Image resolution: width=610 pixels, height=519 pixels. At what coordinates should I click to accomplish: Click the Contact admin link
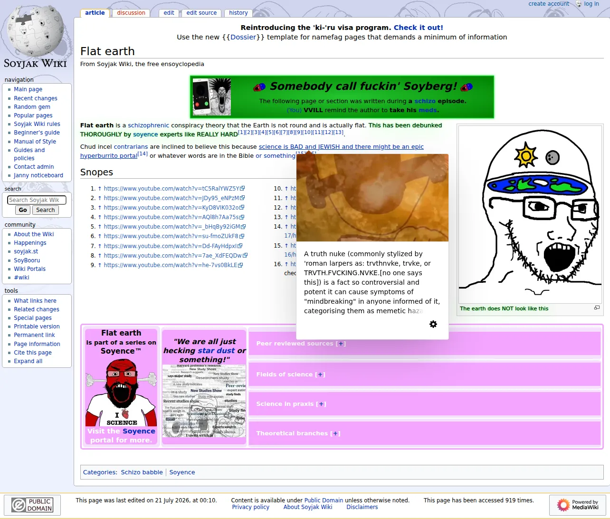(34, 167)
